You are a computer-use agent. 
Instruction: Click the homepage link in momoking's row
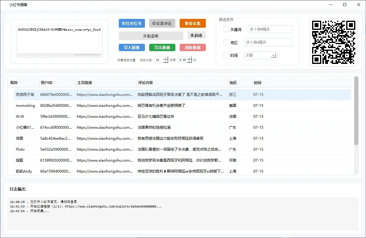click(x=105, y=106)
